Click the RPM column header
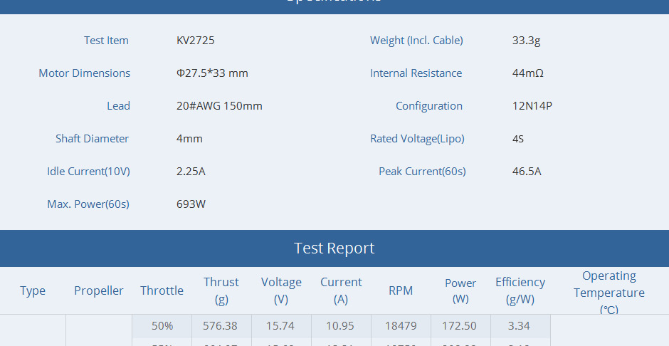The width and height of the screenshot is (669, 346). [401, 290]
